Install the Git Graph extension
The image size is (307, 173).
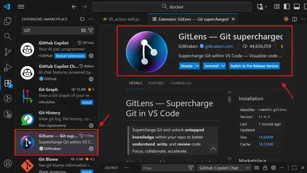pos(87,102)
